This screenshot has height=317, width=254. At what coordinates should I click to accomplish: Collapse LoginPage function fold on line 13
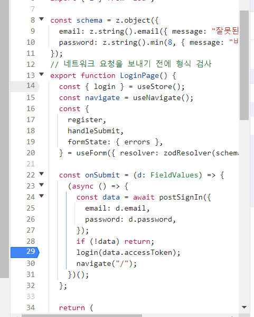coord(41,74)
